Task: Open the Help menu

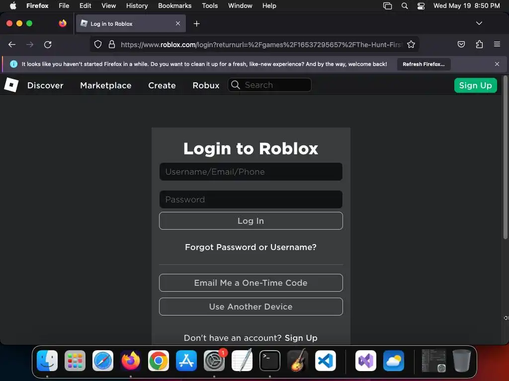Action: [269, 6]
